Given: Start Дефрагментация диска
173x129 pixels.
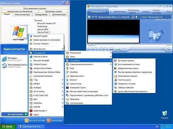Looking at the screenshot, I should point(134,68).
